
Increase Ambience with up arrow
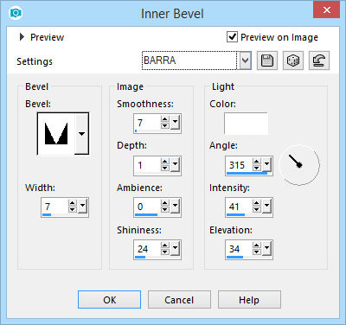click(x=165, y=203)
